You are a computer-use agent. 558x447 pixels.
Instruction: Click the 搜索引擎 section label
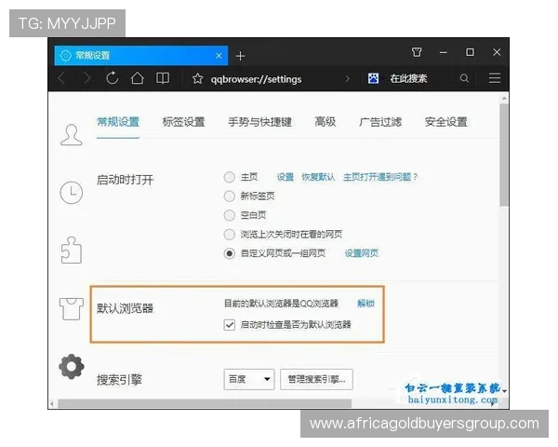120,380
